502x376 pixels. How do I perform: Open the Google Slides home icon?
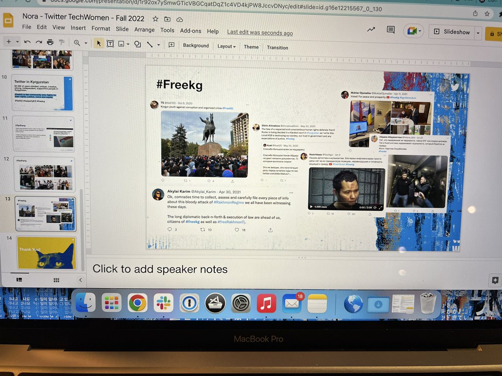coord(8,21)
